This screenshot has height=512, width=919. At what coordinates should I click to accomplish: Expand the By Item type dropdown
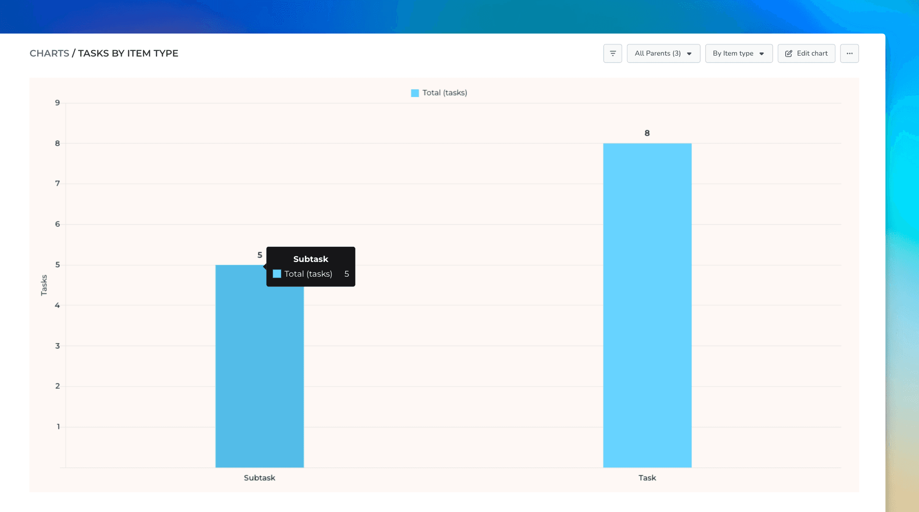(738, 53)
